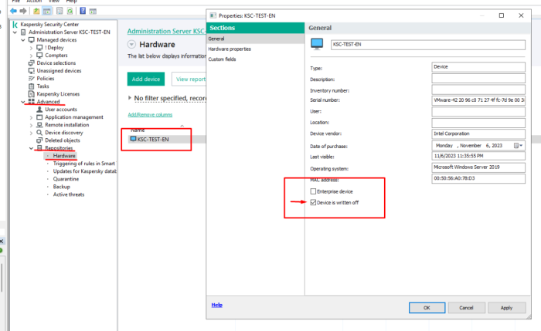Select the Quarantine tree item
The height and width of the screenshot is (331, 541).
coord(66,179)
